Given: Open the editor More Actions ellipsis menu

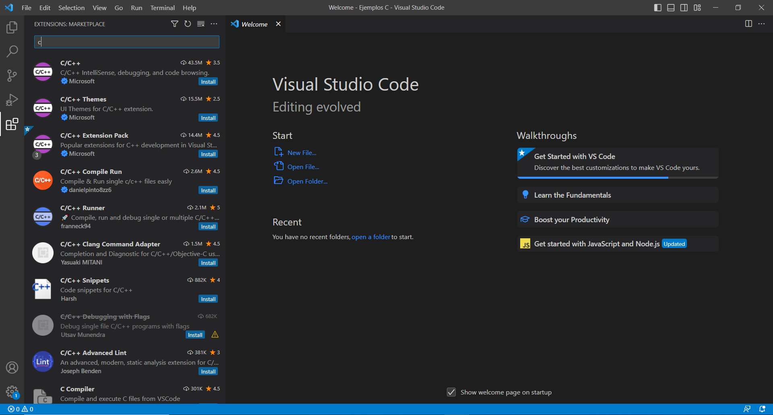Looking at the screenshot, I should pos(762,24).
